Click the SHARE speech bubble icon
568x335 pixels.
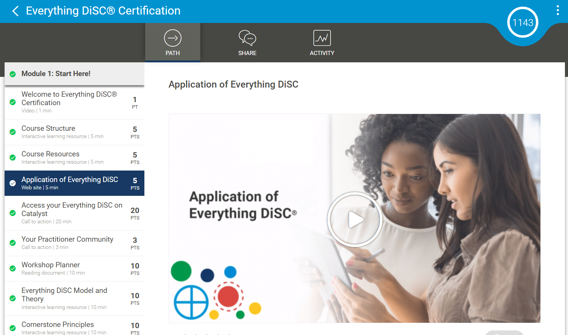247,38
